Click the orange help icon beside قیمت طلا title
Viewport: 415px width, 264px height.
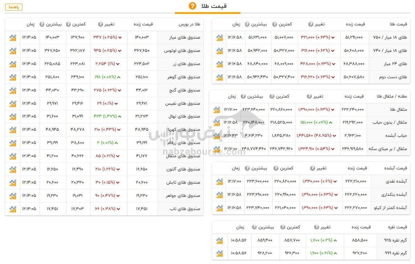[x=192, y=6]
